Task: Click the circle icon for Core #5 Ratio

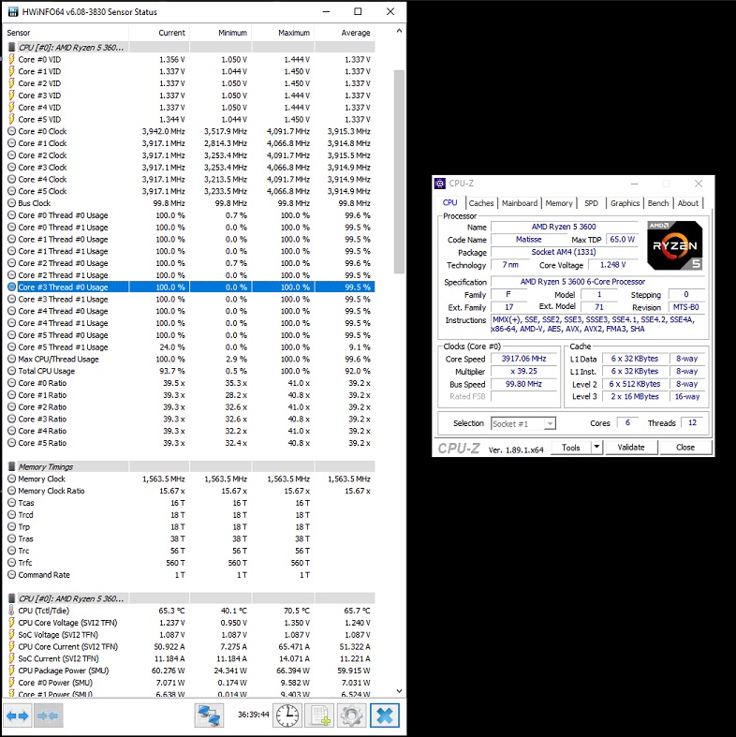Action: click(12, 443)
